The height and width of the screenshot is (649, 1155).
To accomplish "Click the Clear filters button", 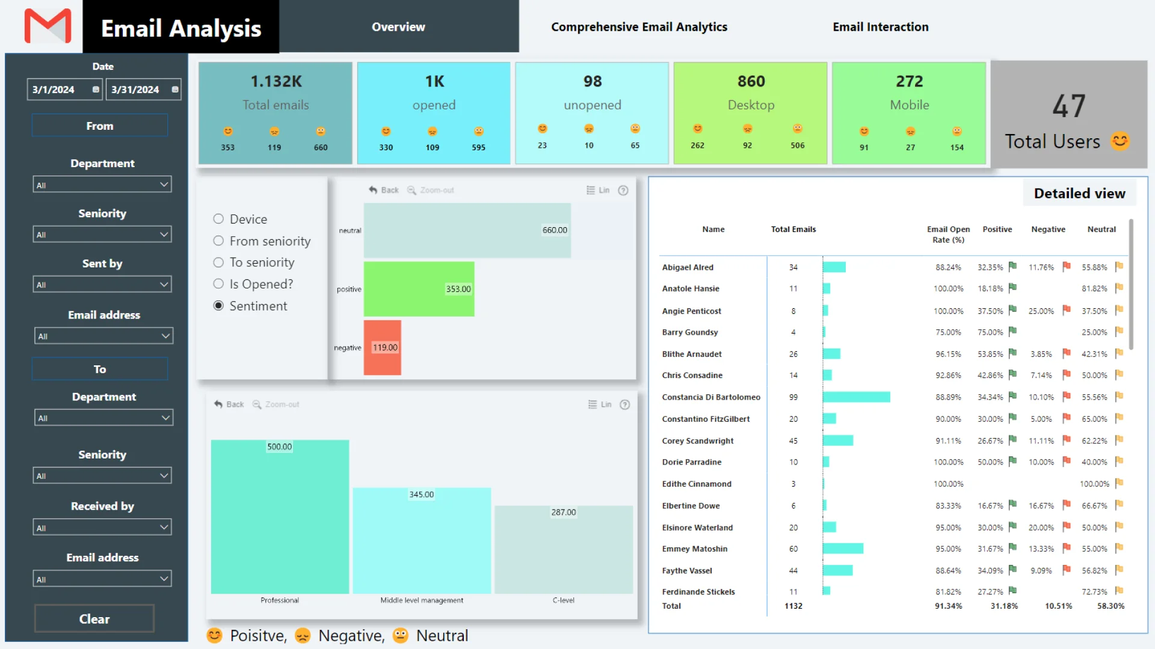I will click(94, 618).
